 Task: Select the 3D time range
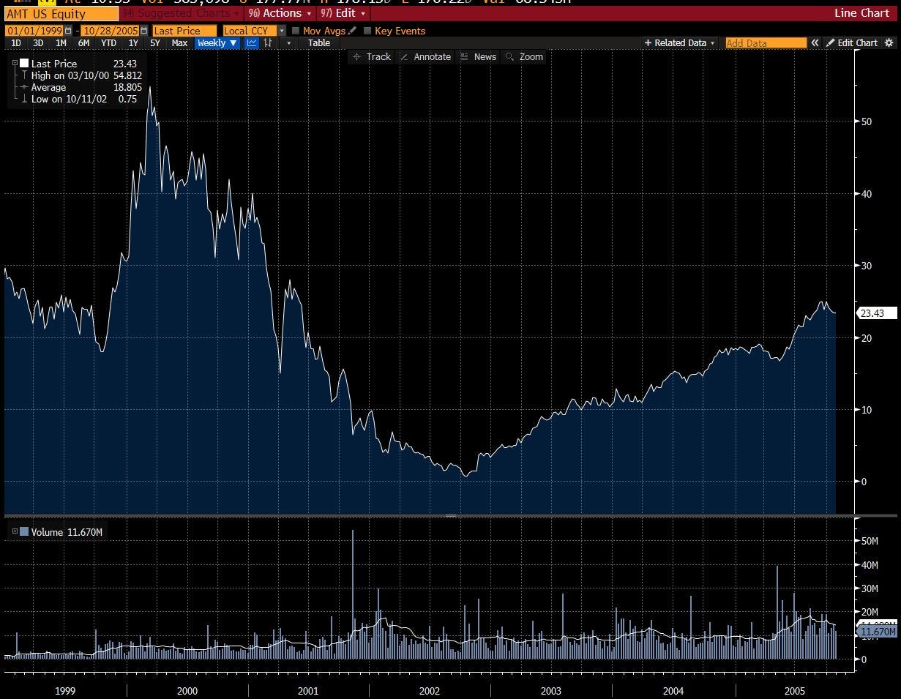[38, 43]
